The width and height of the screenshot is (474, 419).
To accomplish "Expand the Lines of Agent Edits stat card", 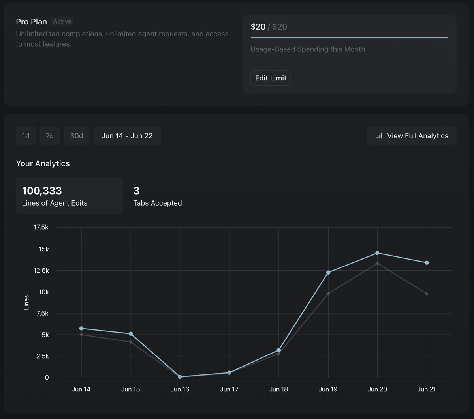I will click(x=69, y=196).
